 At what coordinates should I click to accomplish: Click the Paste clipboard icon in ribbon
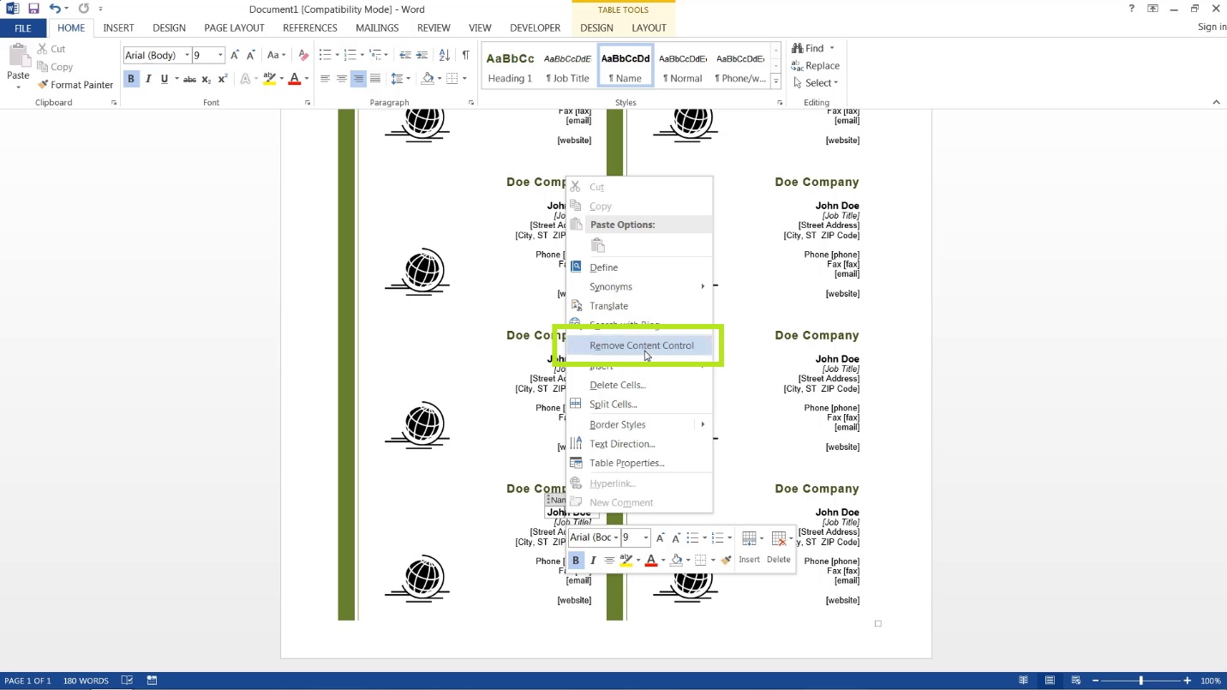(x=18, y=57)
